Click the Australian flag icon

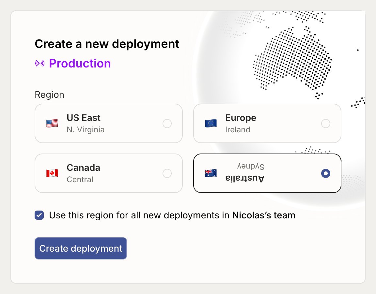[211, 173]
